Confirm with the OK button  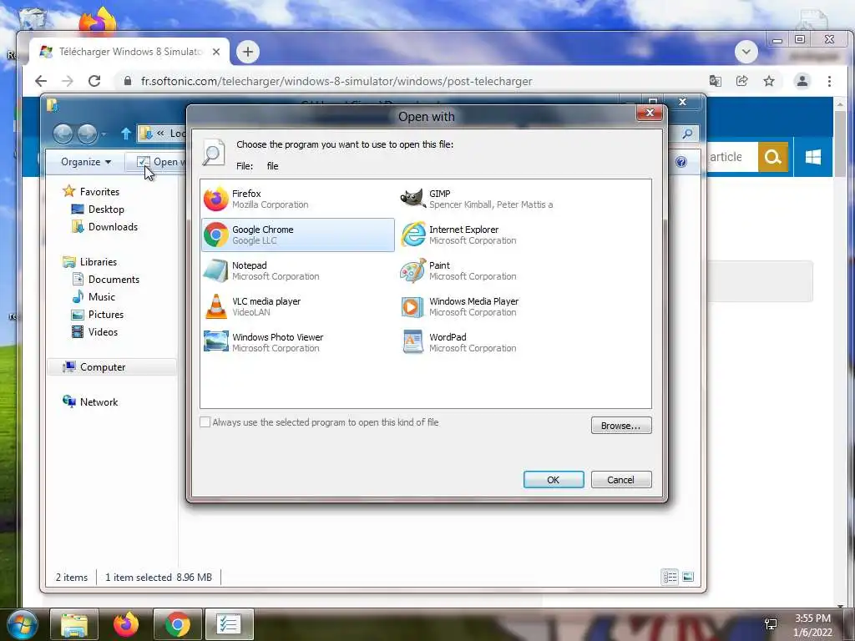pos(554,480)
